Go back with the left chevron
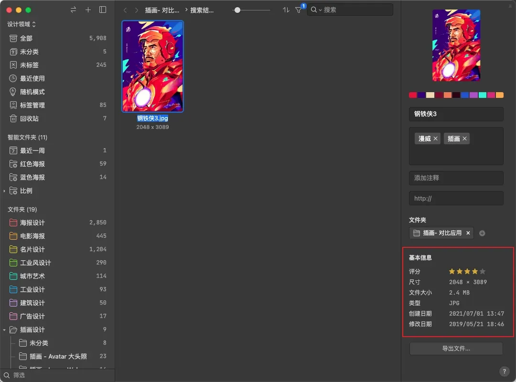The width and height of the screenshot is (516, 382). [x=125, y=10]
